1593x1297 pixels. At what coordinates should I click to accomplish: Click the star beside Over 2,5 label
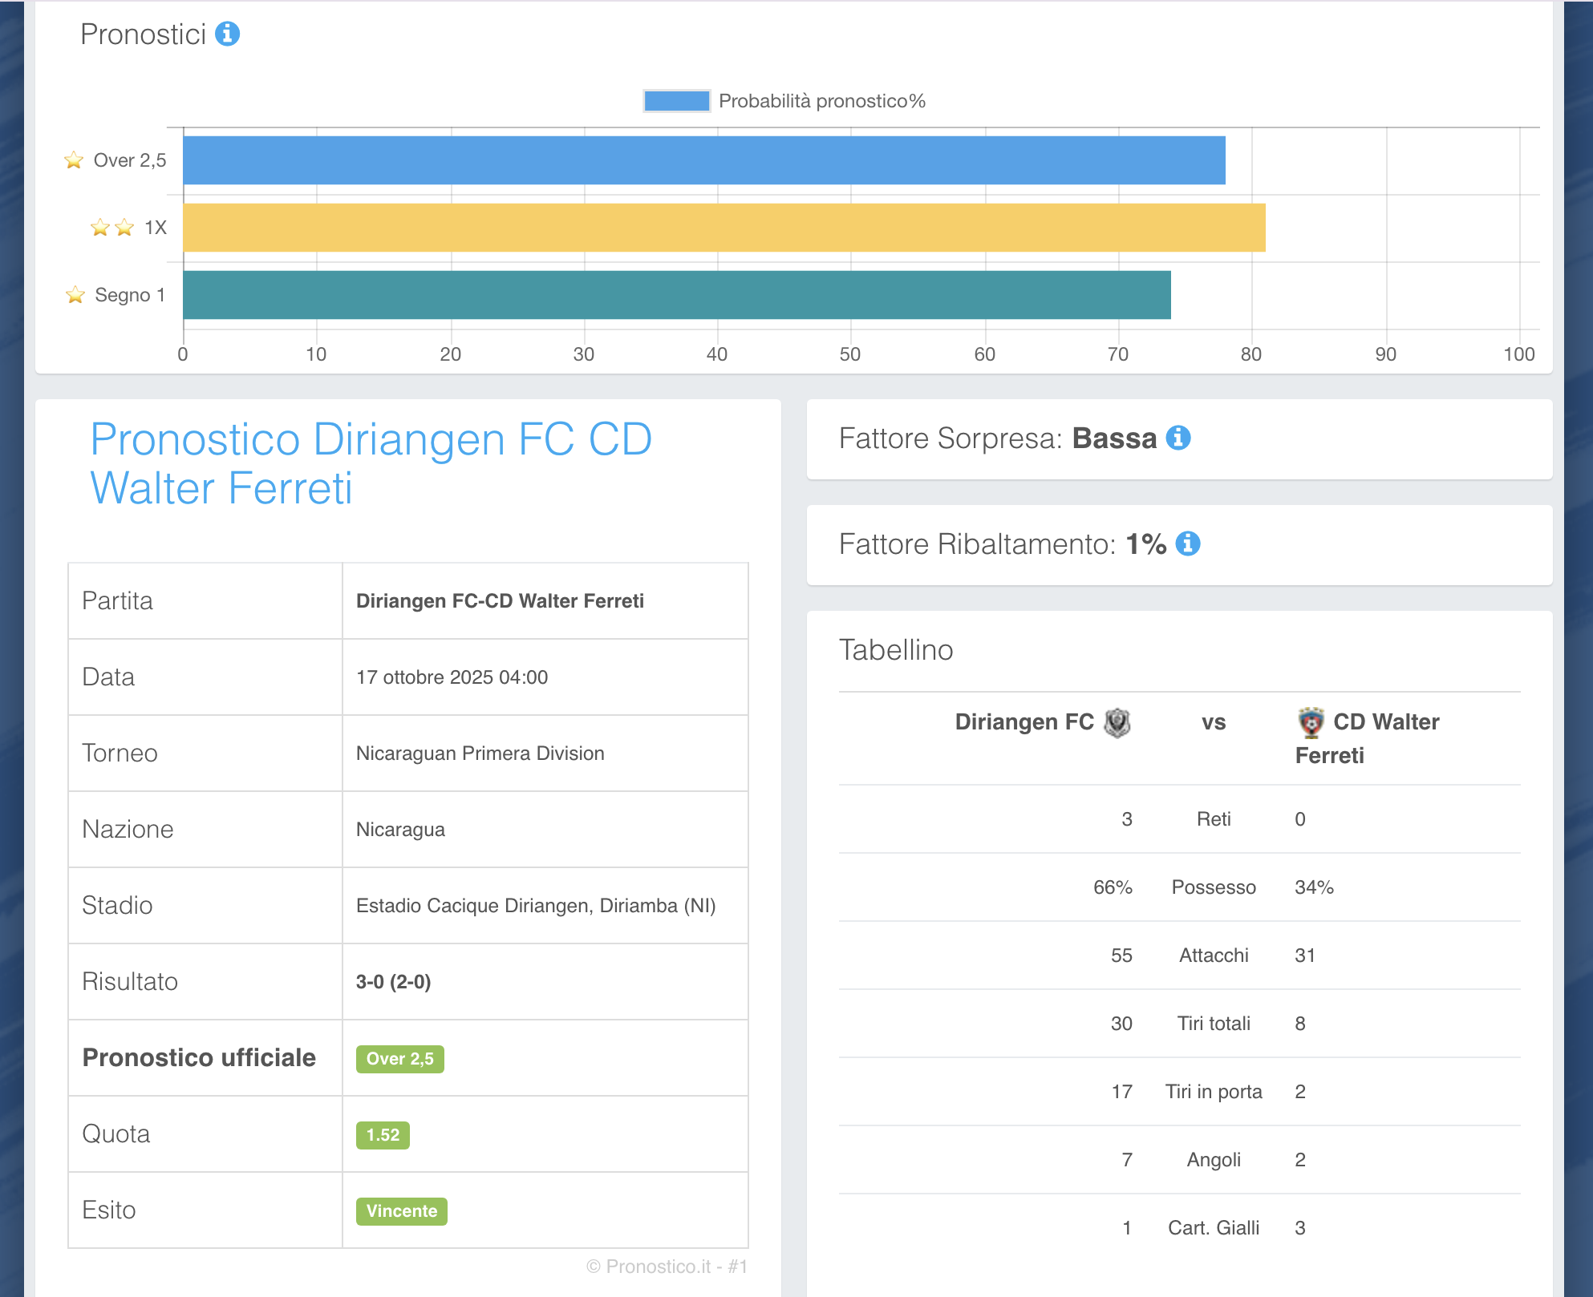(x=74, y=160)
